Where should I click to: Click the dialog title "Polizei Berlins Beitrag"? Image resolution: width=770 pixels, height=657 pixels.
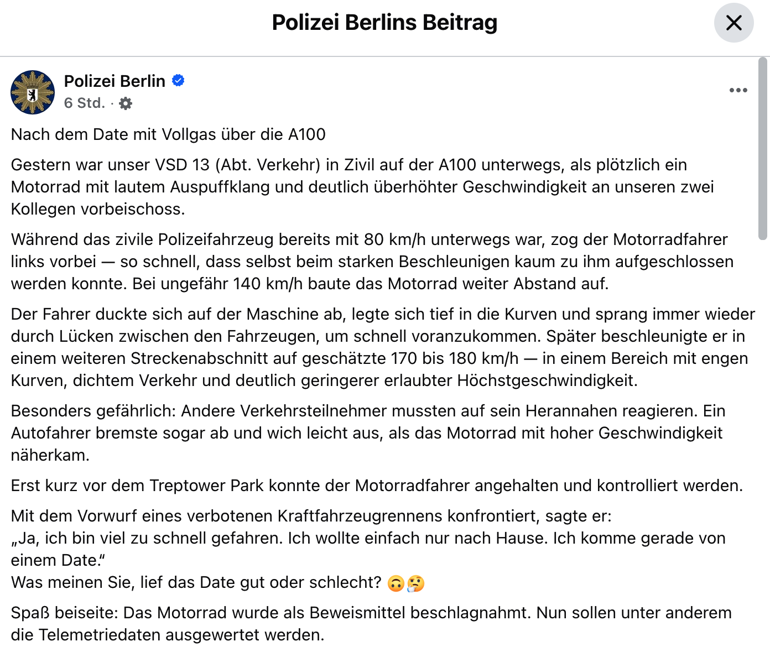pyautogui.click(x=384, y=23)
